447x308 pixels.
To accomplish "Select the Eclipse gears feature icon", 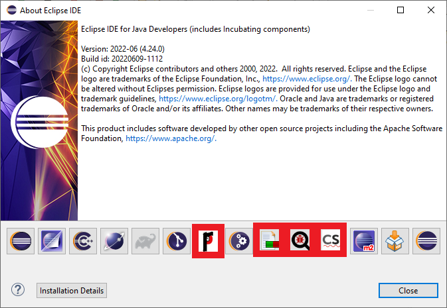I will click(x=239, y=241).
